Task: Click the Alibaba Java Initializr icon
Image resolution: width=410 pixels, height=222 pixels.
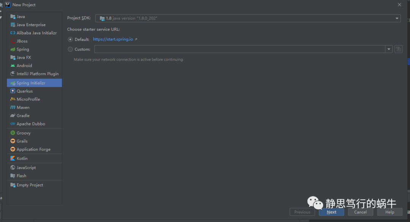Action: (13, 33)
